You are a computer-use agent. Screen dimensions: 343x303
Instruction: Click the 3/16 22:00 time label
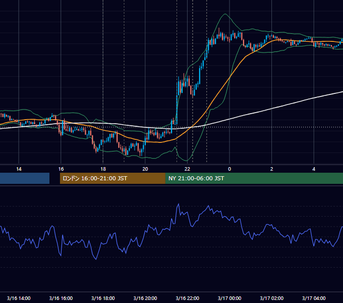(188, 298)
